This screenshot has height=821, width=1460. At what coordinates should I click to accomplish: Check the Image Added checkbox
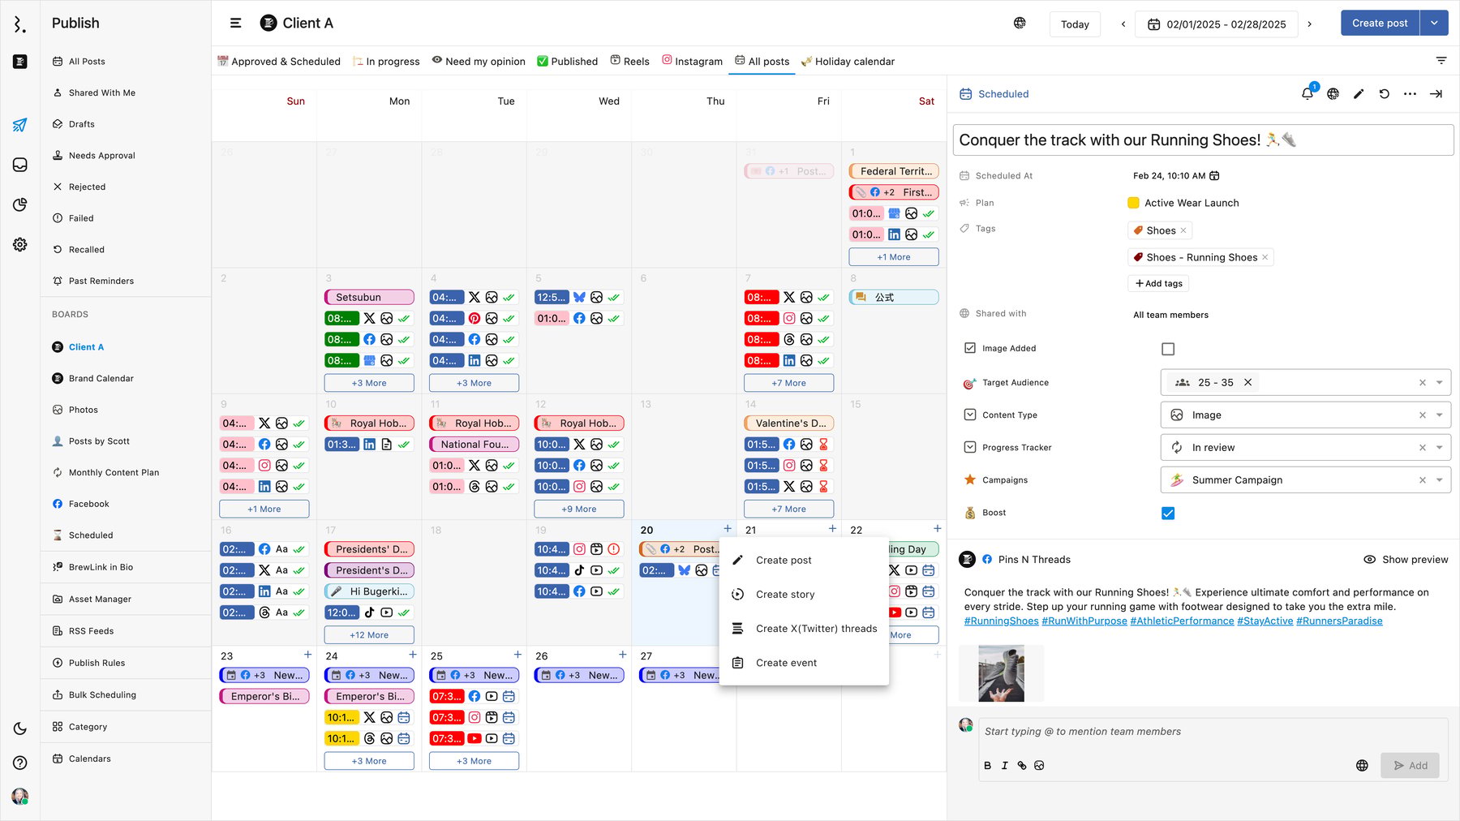(x=1168, y=349)
